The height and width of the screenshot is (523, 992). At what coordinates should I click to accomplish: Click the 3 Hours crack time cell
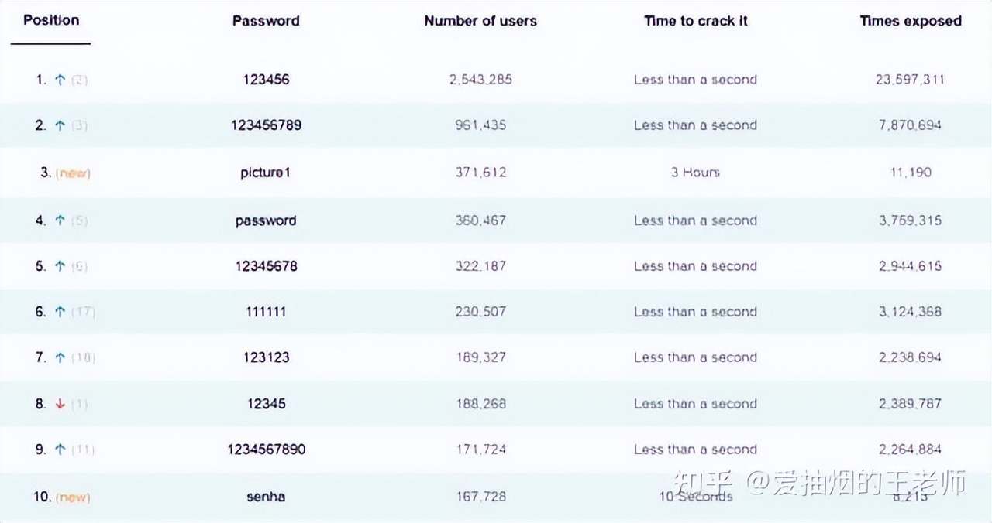pos(695,173)
